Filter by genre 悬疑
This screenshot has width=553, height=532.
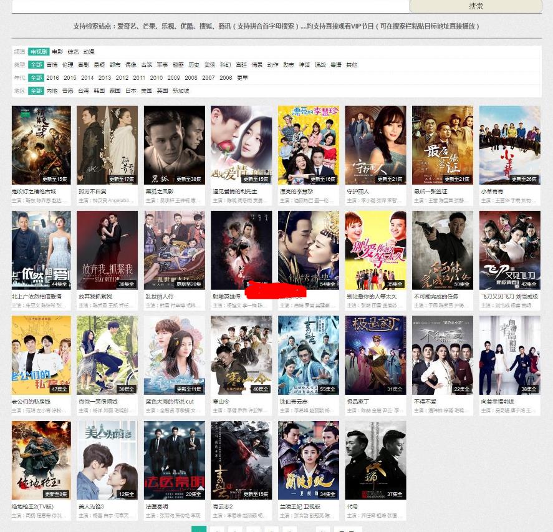pyautogui.click(x=99, y=65)
